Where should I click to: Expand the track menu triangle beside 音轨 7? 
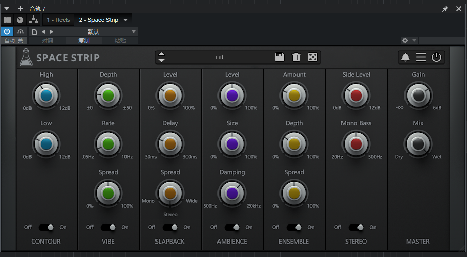[x=7, y=9]
